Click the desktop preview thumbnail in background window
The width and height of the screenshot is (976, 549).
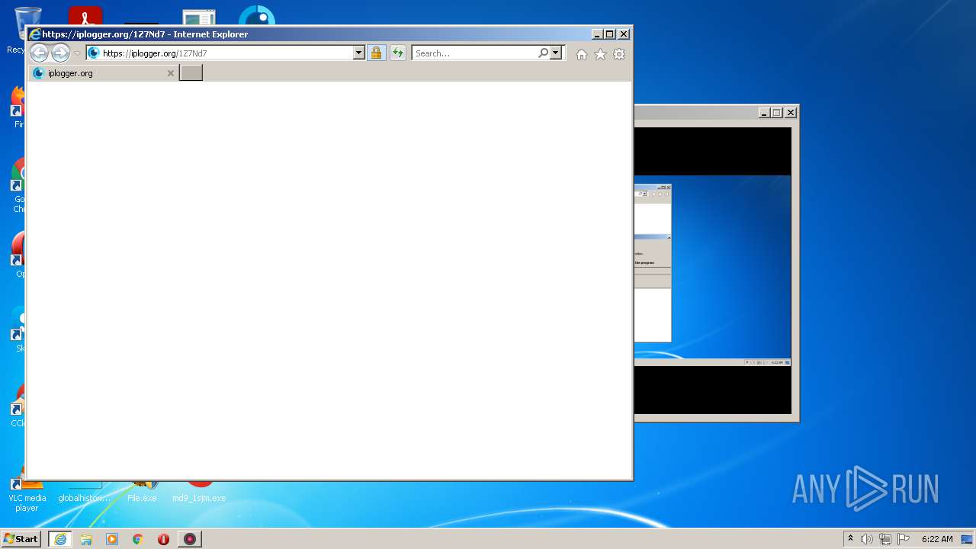(712, 271)
